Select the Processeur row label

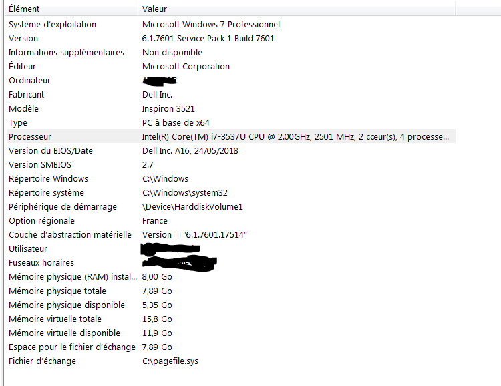tap(30, 137)
